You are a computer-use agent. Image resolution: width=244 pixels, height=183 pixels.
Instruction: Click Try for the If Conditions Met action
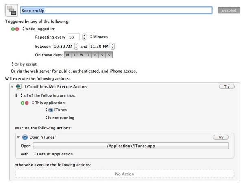[x=227, y=86]
